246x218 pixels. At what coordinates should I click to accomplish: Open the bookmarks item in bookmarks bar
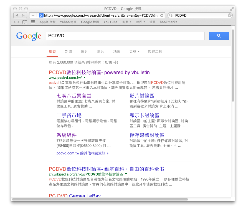coord(169,22)
